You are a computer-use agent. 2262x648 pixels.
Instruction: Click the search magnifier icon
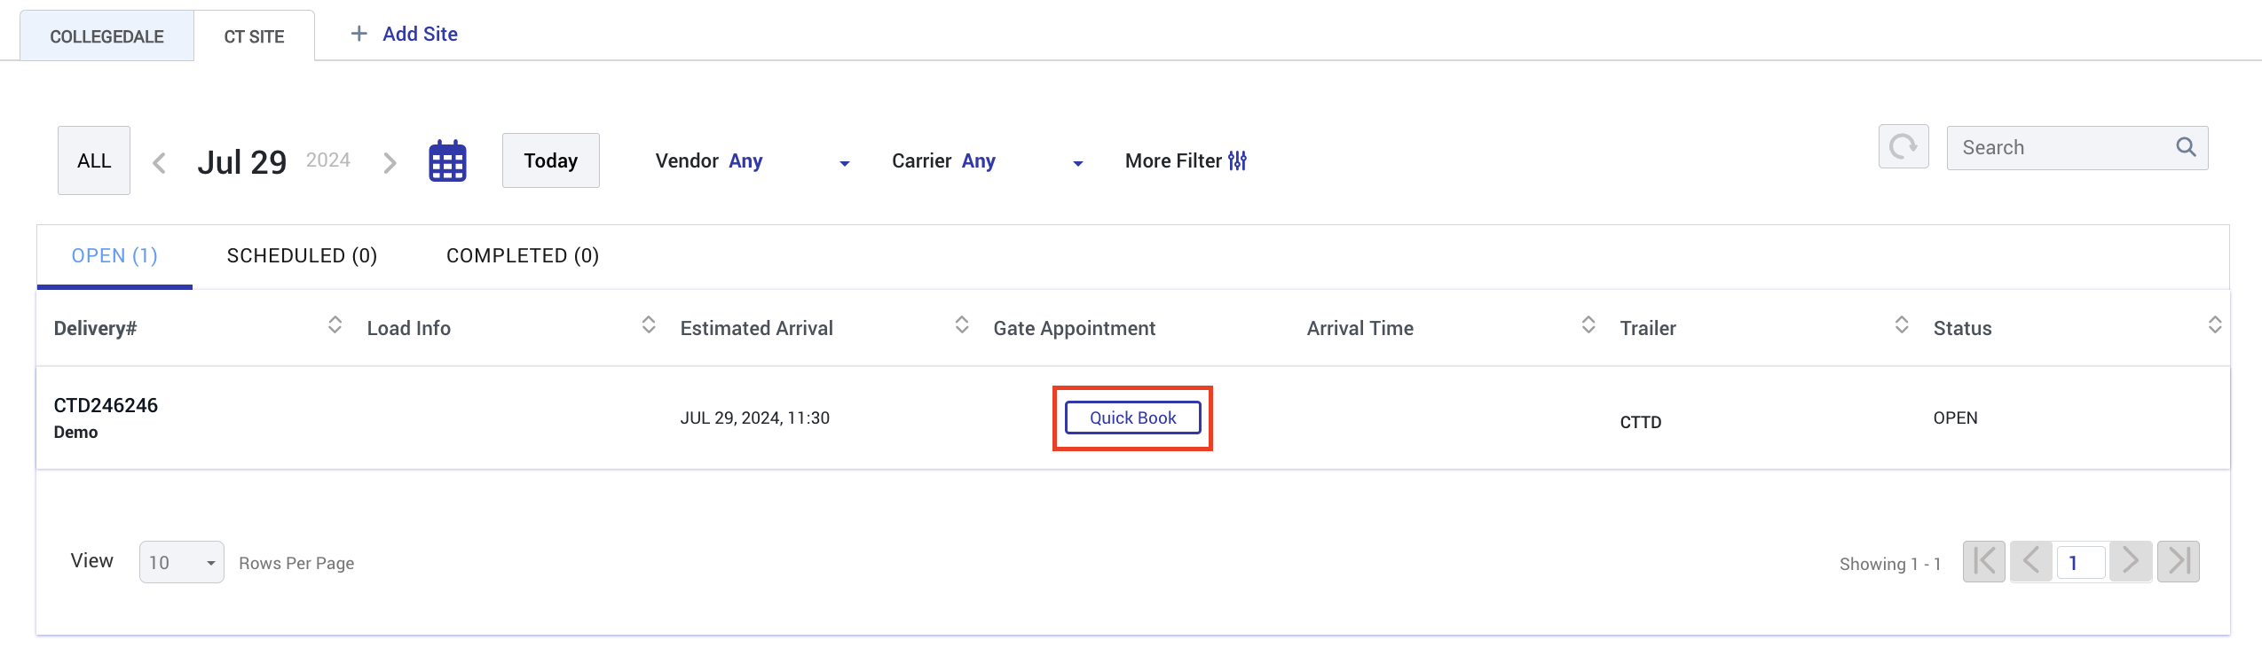[2186, 147]
